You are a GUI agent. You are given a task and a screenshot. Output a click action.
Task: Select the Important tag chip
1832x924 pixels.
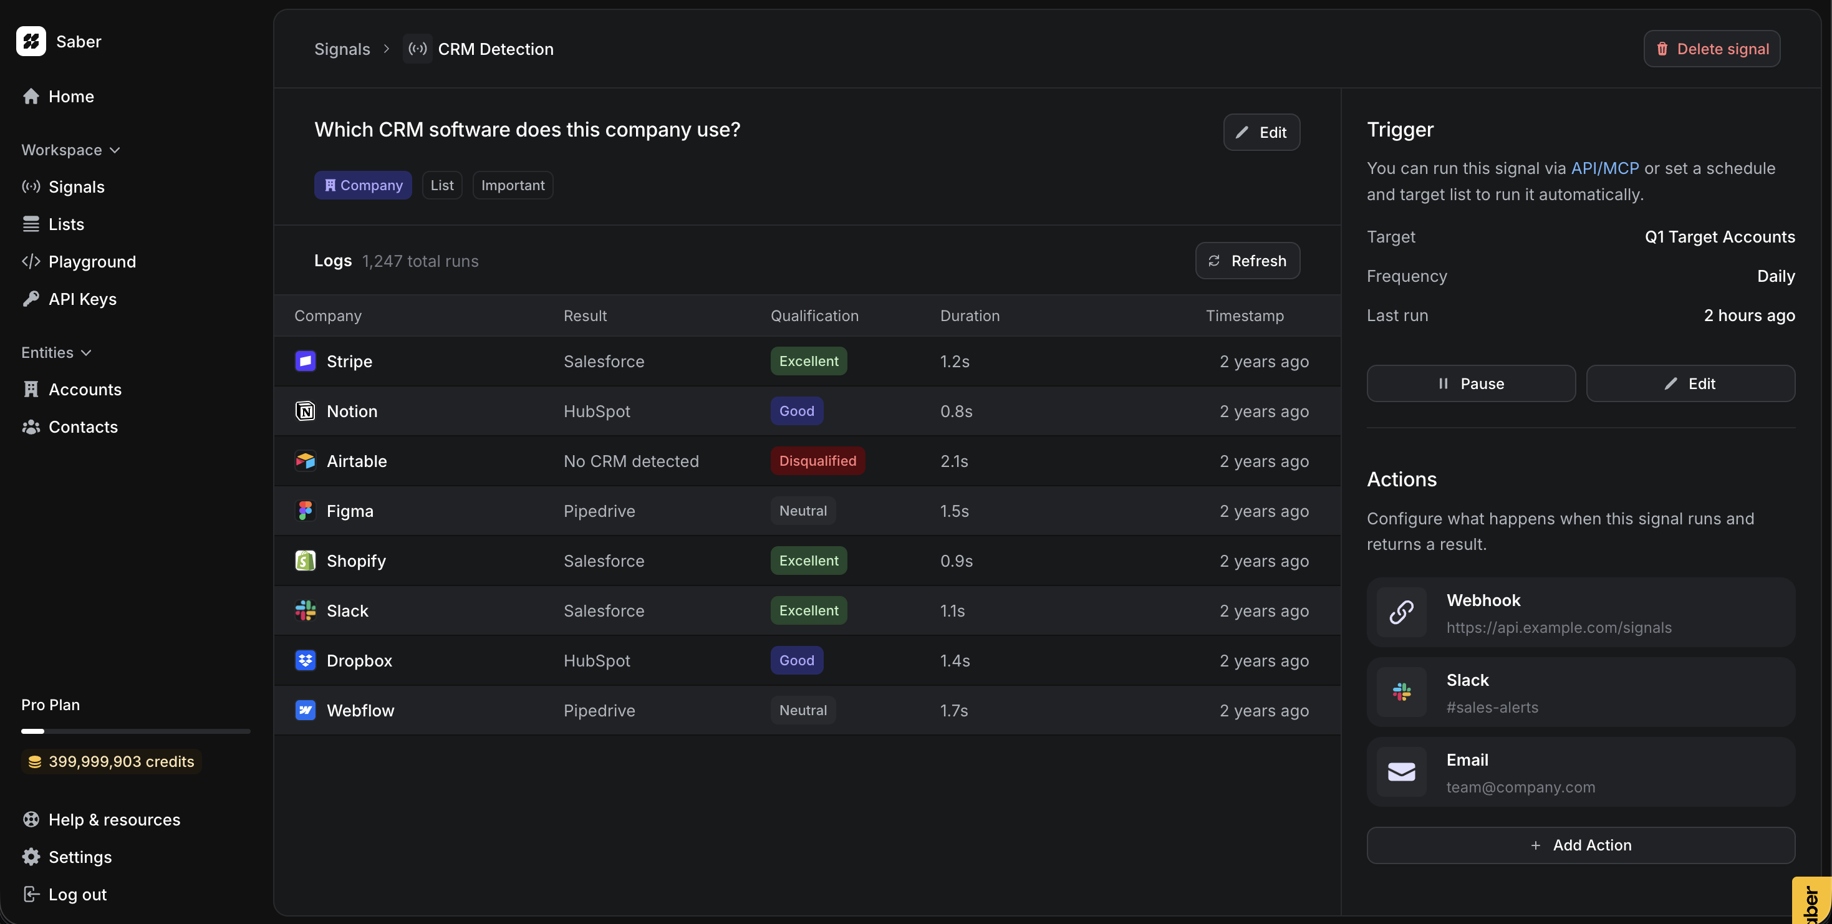[x=512, y=185]
